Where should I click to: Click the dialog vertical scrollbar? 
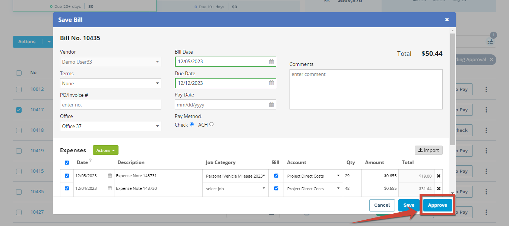453,89
